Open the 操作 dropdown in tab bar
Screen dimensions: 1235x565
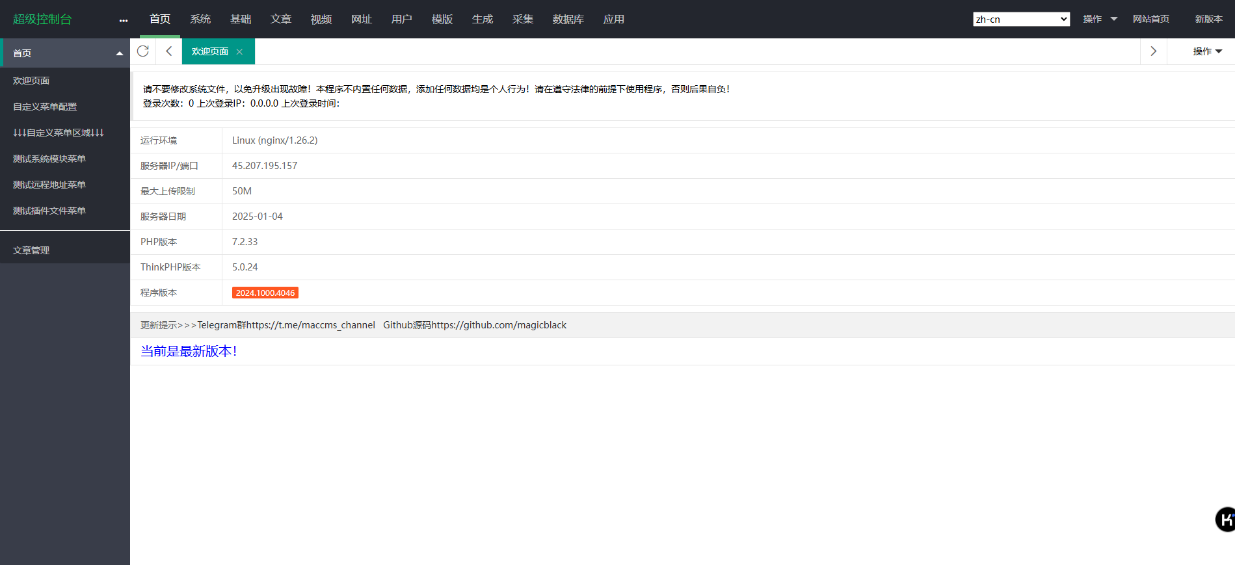pyautogui.click(x=1207, y=51)
